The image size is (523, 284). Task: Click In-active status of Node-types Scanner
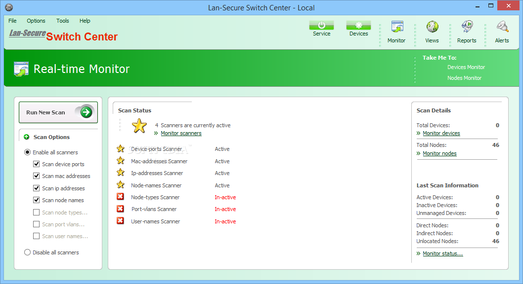[225, 197]
